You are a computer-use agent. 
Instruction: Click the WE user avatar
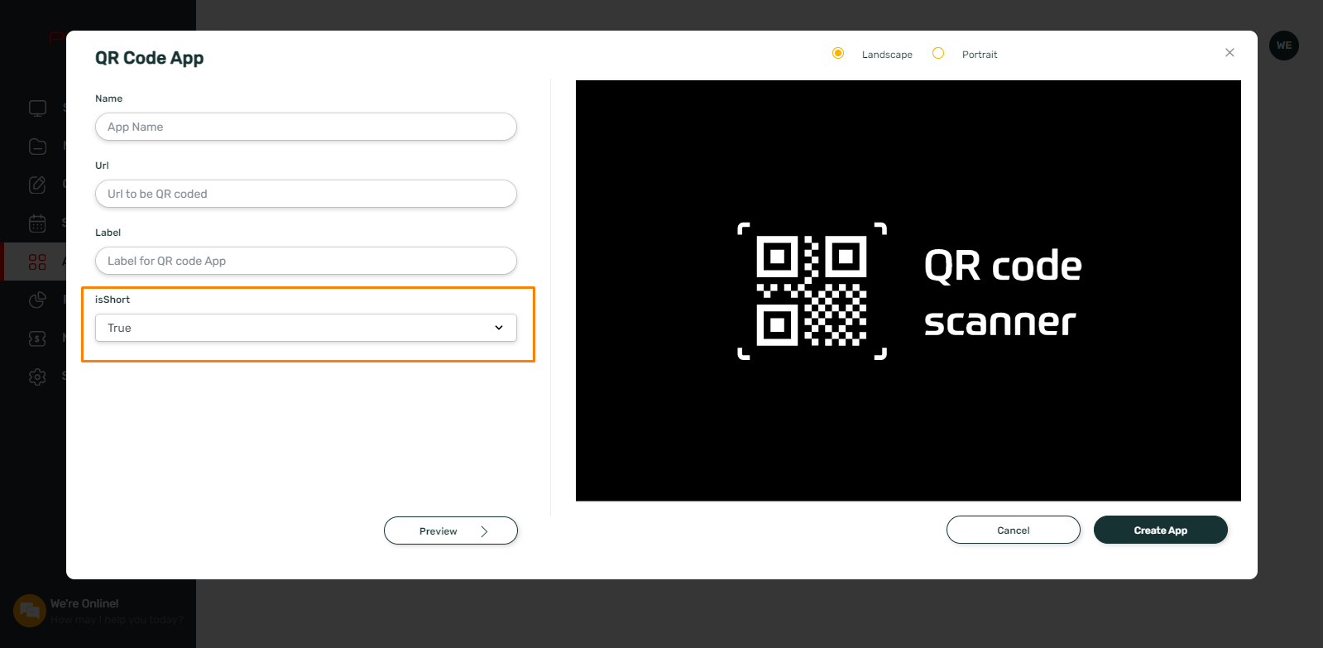coord(1283,46)
